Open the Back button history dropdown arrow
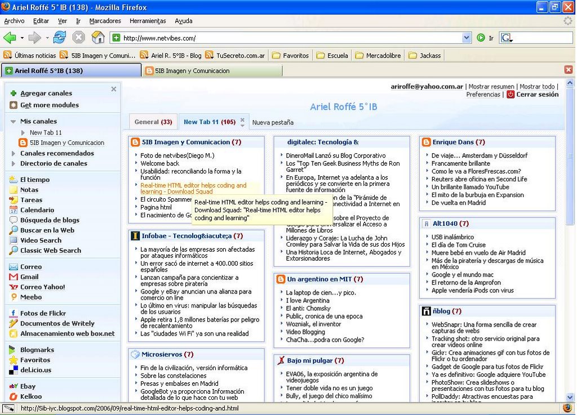Screen dimensions: 577x415 (22, 38)
